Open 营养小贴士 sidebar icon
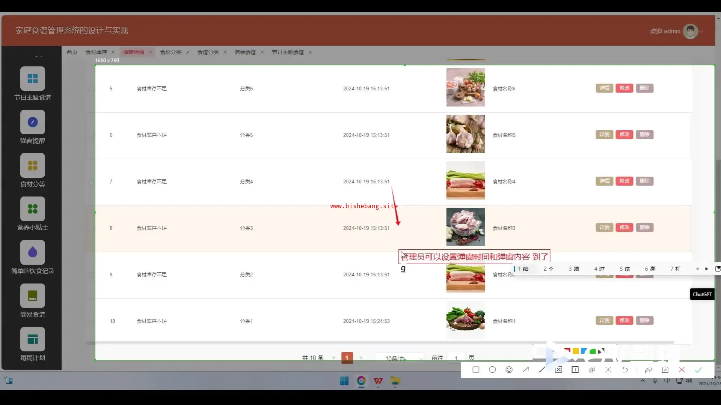This screenshot has height=405, width=721. click(x=33, y=209)
